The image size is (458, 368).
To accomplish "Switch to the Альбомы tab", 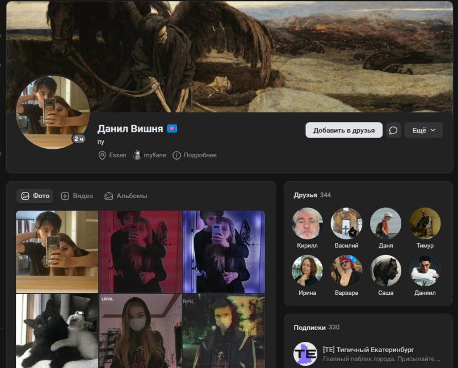I will pyautogui.click(x=126, y=196).
